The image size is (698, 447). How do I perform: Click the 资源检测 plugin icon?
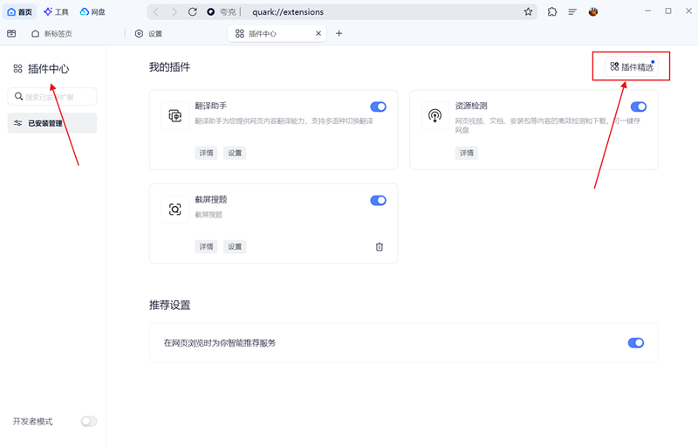tap(435, 116)
